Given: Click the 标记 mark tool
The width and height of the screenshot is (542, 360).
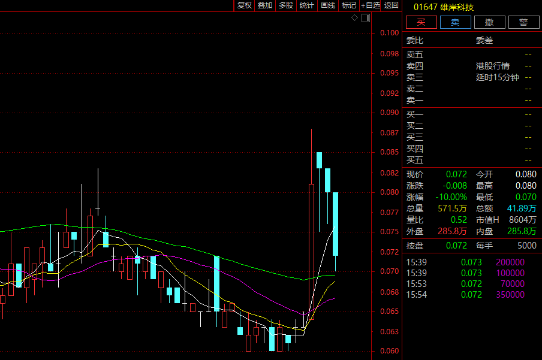Looking at the screenshot, I should point(348,5).
